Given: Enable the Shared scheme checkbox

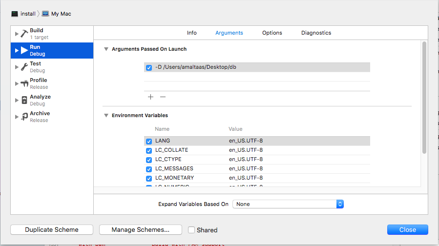Looking at the screenshot, I should (x=191, y=230).
